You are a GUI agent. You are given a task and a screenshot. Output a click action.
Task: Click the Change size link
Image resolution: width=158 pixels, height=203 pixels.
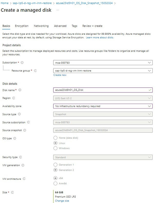(x=62, y=201)
